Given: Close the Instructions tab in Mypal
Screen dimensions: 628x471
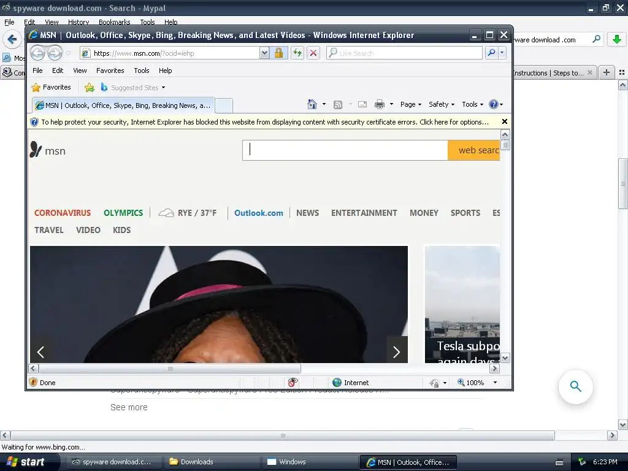Looking at the screenshot, I should tap(589, 72).
